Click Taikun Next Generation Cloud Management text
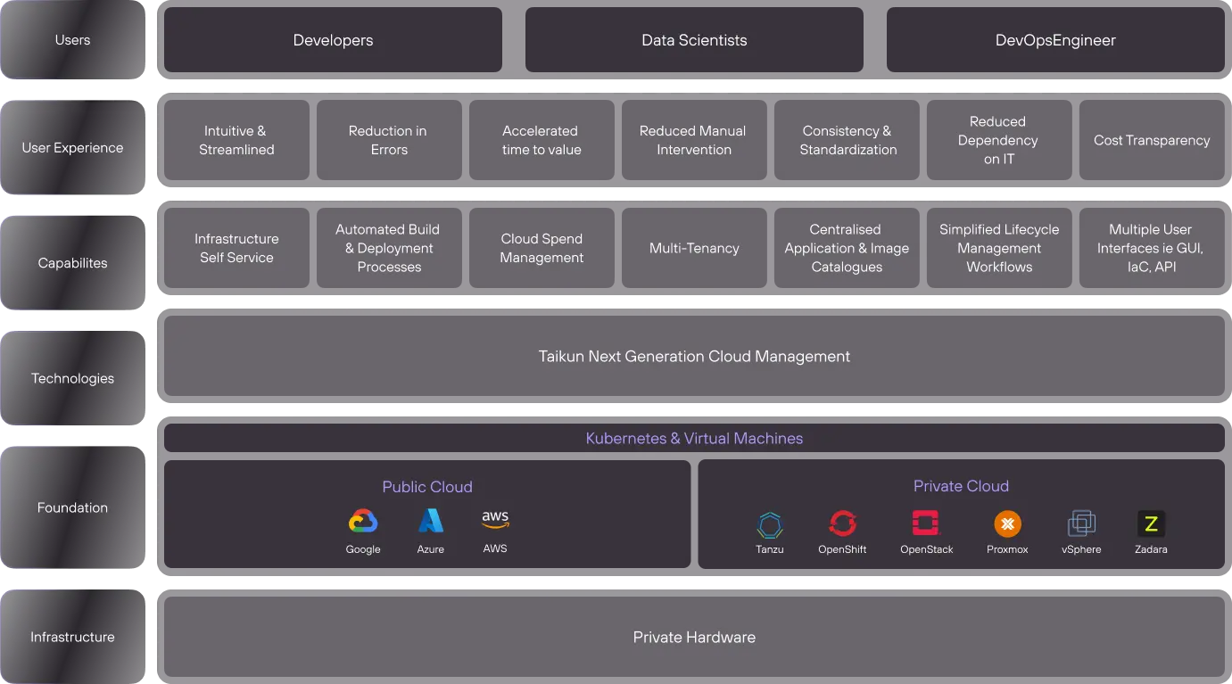 pos(694,357)
